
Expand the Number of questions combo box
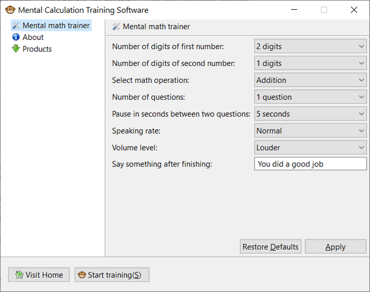coord(310,97)
